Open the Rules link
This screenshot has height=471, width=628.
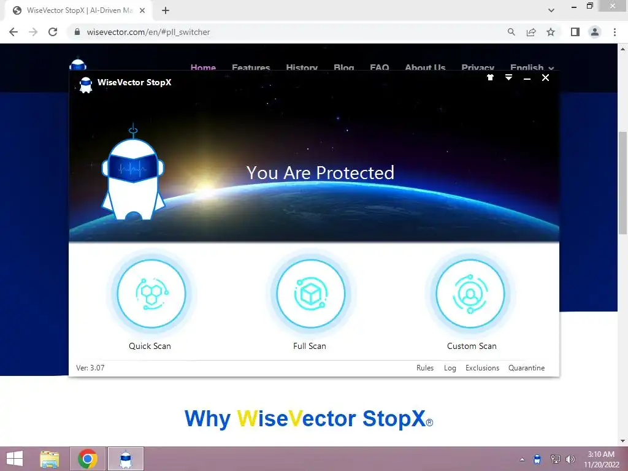425,368
